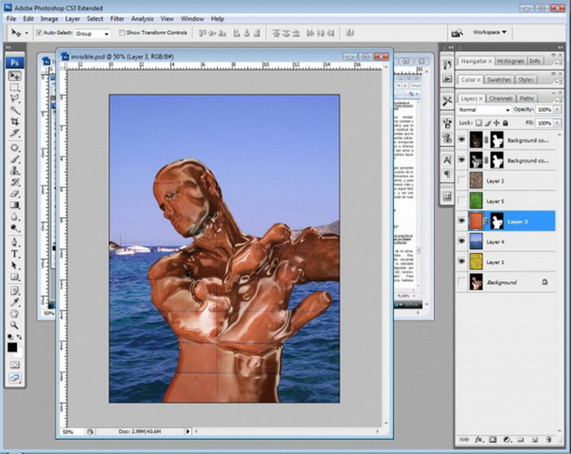Create new adjustment layer icon
Screen dimensions: 571x454
point(507,439)
